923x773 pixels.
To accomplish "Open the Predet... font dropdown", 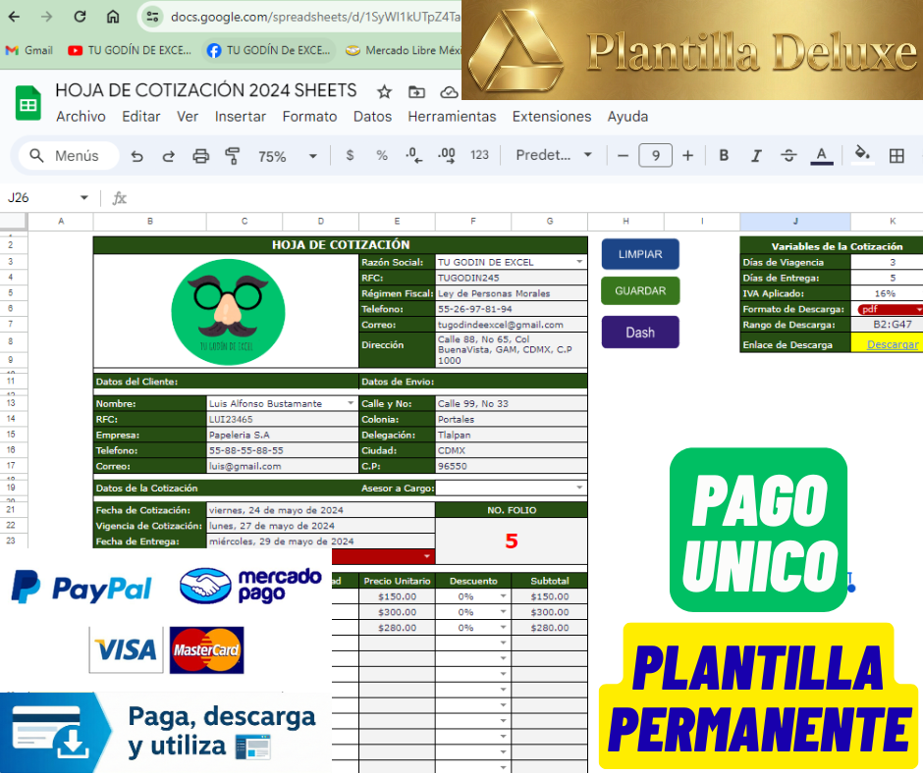I will point(554,155).
